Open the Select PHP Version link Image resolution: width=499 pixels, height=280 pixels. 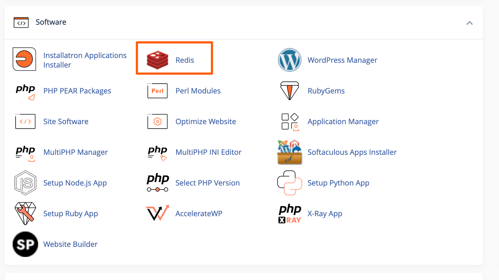[x=207, y=183]
